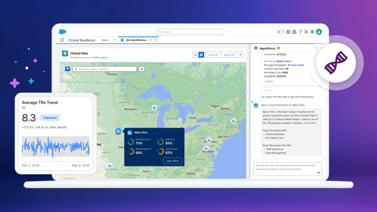This screenshot has height=212, width=377.
Task: Click the Agentforce bot avatar in chat
Action: click(256, 105)
